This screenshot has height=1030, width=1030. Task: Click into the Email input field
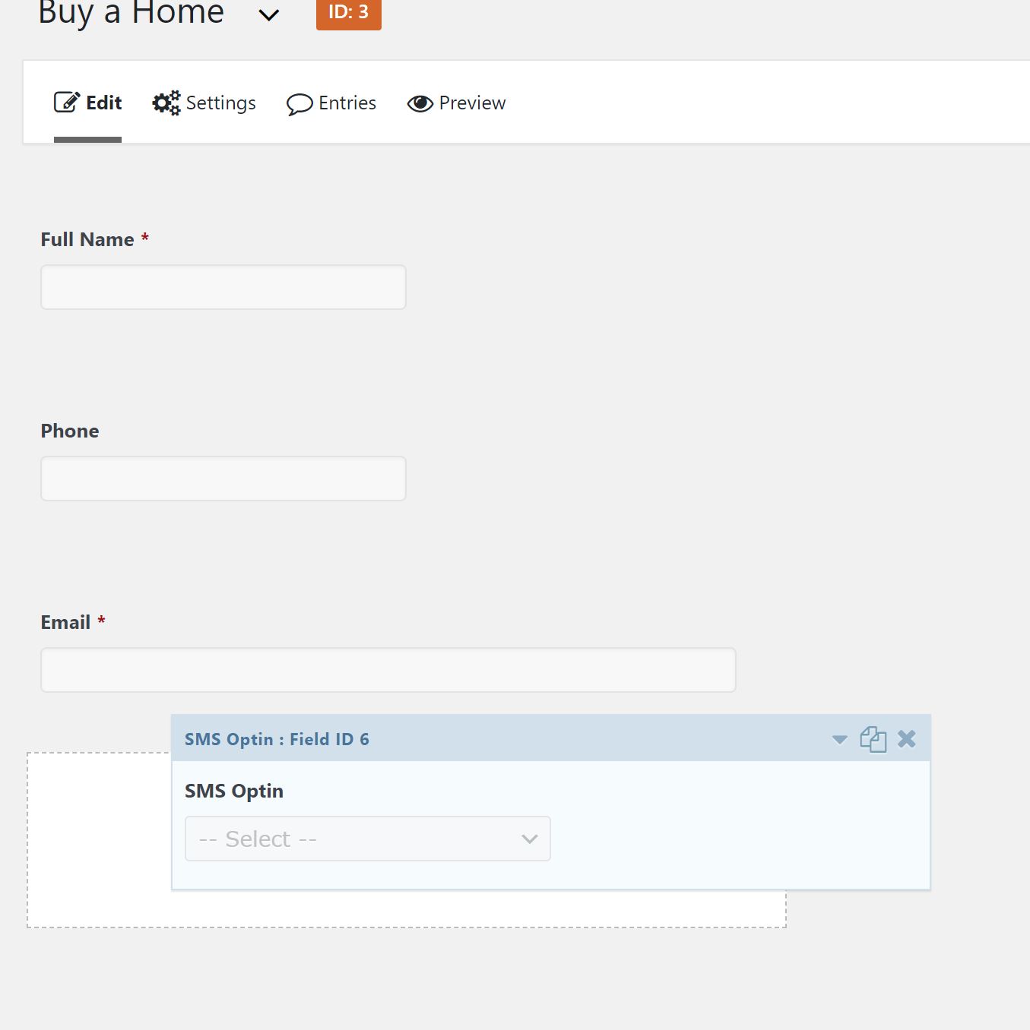[x=388, y=670]
